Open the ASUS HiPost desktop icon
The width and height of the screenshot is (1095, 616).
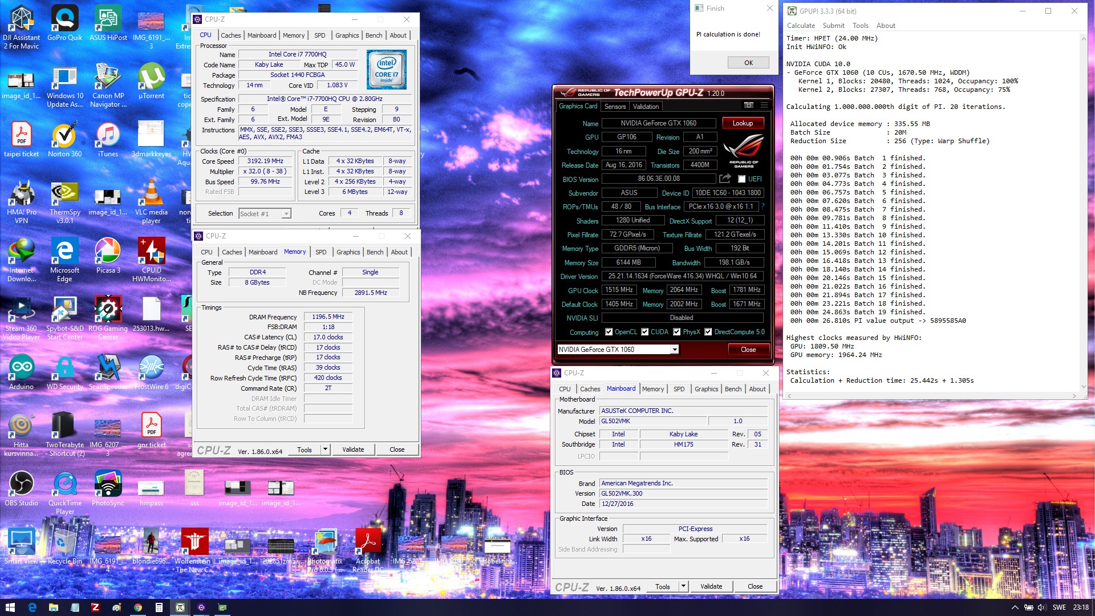[x=108, y=23]
